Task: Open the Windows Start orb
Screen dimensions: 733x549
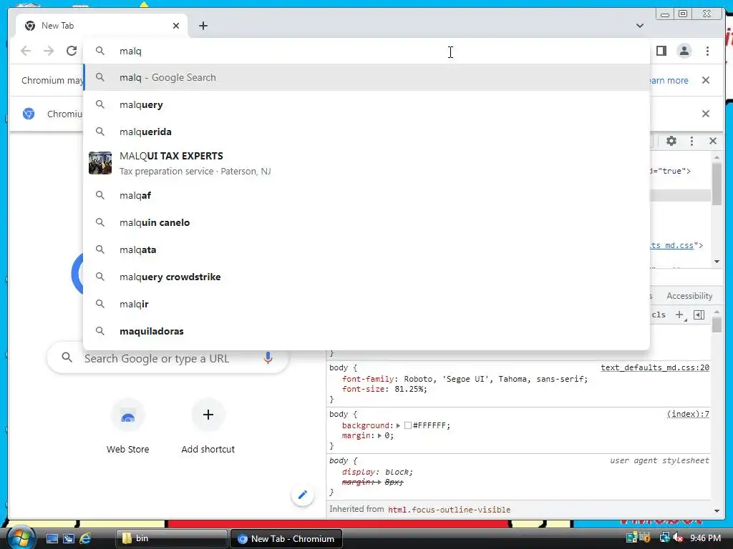Action: (x=20, y=538)
